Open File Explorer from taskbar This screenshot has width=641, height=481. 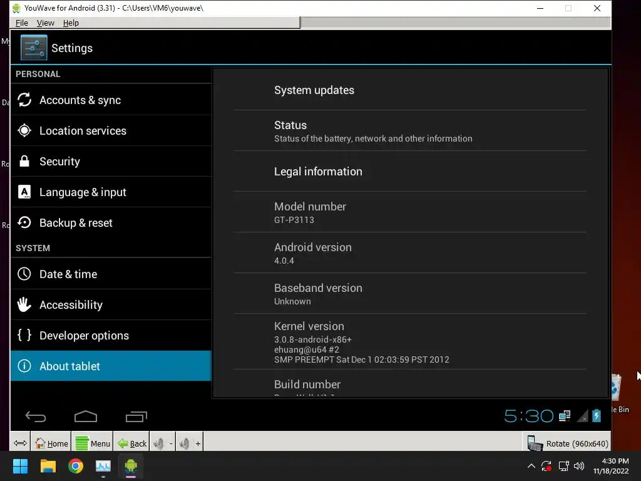48,466
